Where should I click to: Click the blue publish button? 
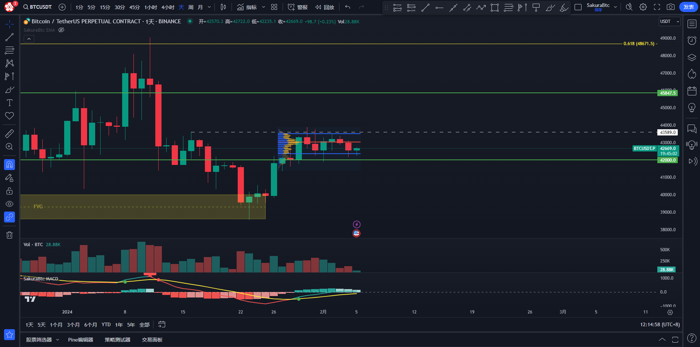click(688, 7)
